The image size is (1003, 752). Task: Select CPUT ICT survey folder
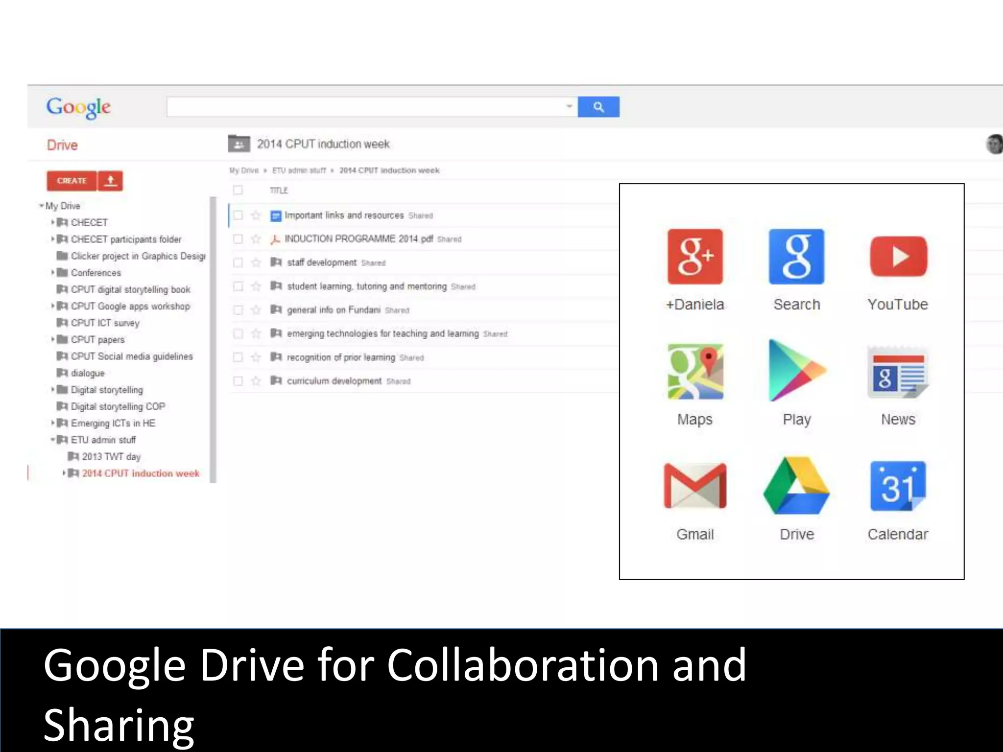pos(98,323)
